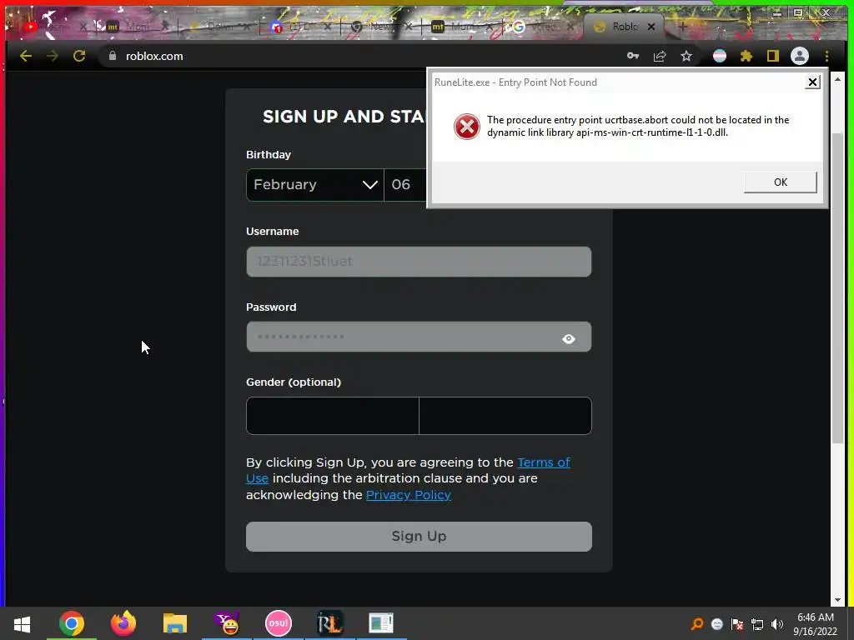Click the Password input field
Viewport: 854px width, 640px height.
pyautogui.click(x=419, y=337)
